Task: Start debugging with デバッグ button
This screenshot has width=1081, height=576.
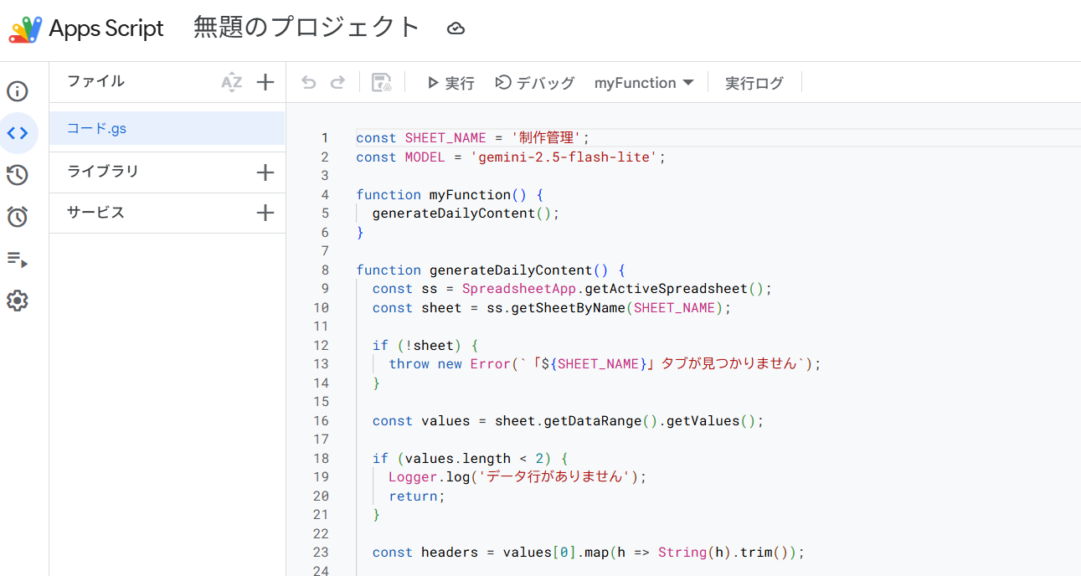Action: point(535,83)
